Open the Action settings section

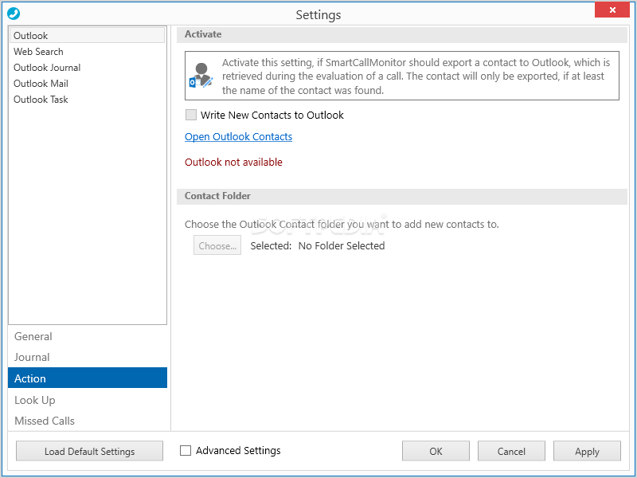88,378
